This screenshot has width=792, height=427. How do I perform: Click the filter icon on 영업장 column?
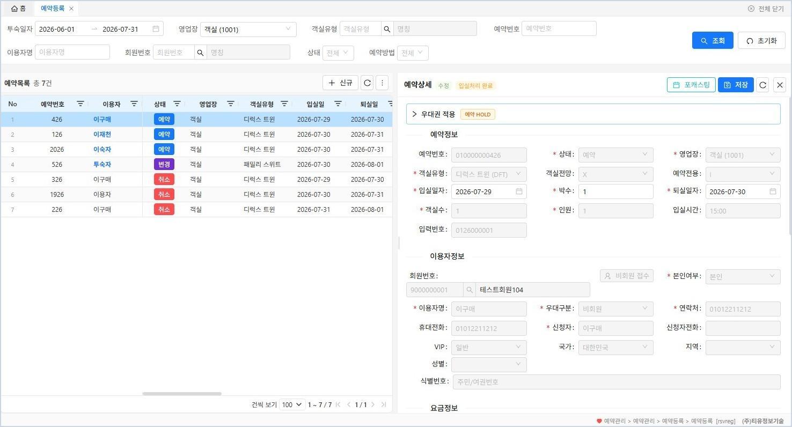tap(230, 104)
